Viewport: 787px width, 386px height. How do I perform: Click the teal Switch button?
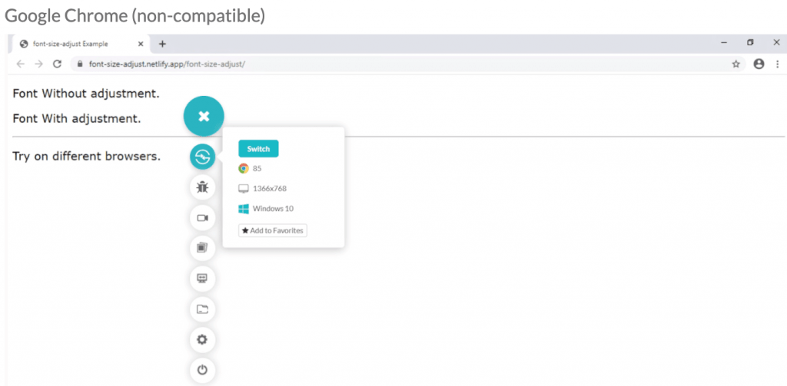click(x=258, y=149)
